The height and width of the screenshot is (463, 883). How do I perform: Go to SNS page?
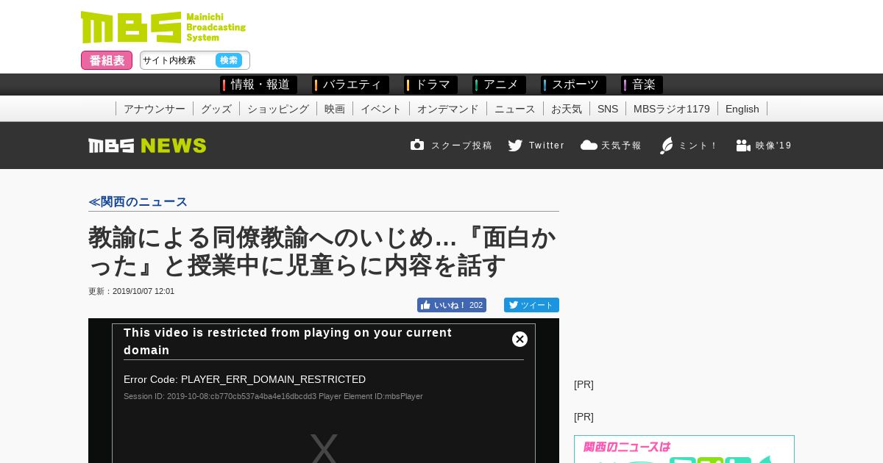(x=608, y=109)
